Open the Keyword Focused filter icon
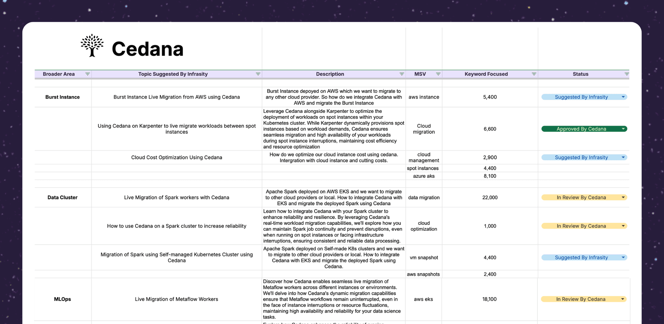664x324 pixels. (x=534, y=74)
